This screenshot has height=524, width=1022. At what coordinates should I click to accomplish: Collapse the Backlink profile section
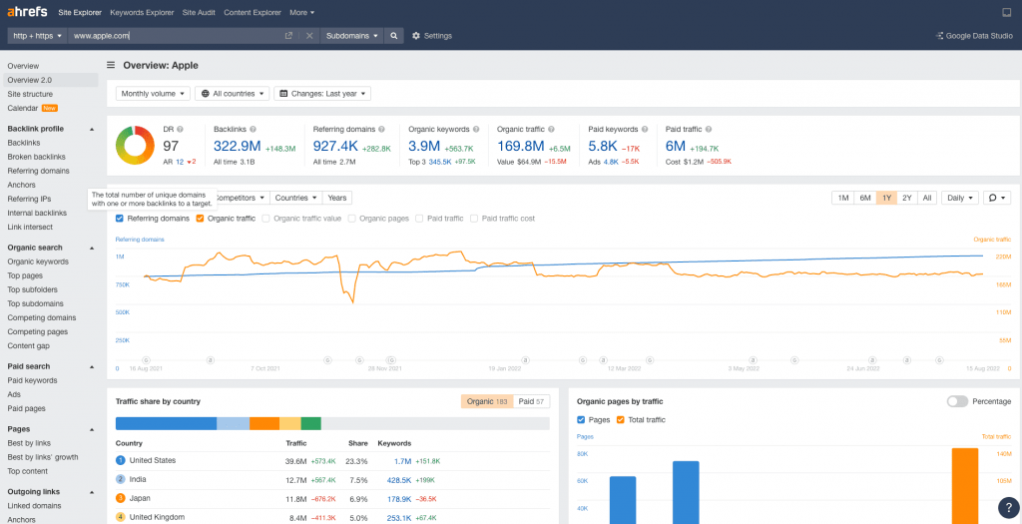click(91, 129)
